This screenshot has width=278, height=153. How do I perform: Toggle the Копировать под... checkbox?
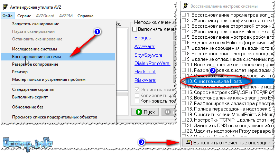coord(137,101)
